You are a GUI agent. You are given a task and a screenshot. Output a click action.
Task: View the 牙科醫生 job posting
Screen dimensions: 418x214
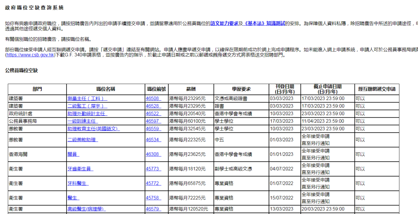[78, 184]
